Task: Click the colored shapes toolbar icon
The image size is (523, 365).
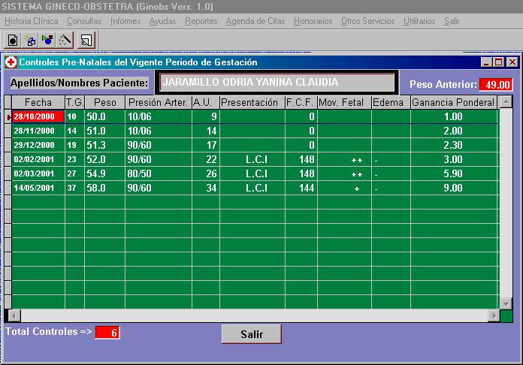Action: click(x=47, y=40)
